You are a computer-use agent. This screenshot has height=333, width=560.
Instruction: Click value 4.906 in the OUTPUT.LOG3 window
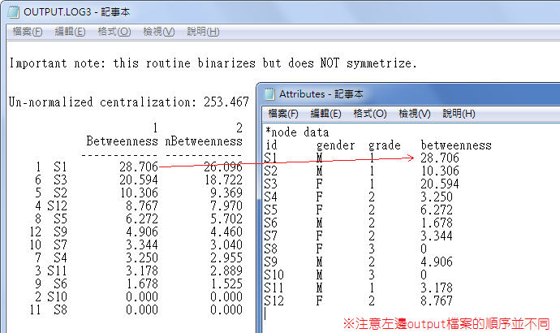[x=142, y=232]
